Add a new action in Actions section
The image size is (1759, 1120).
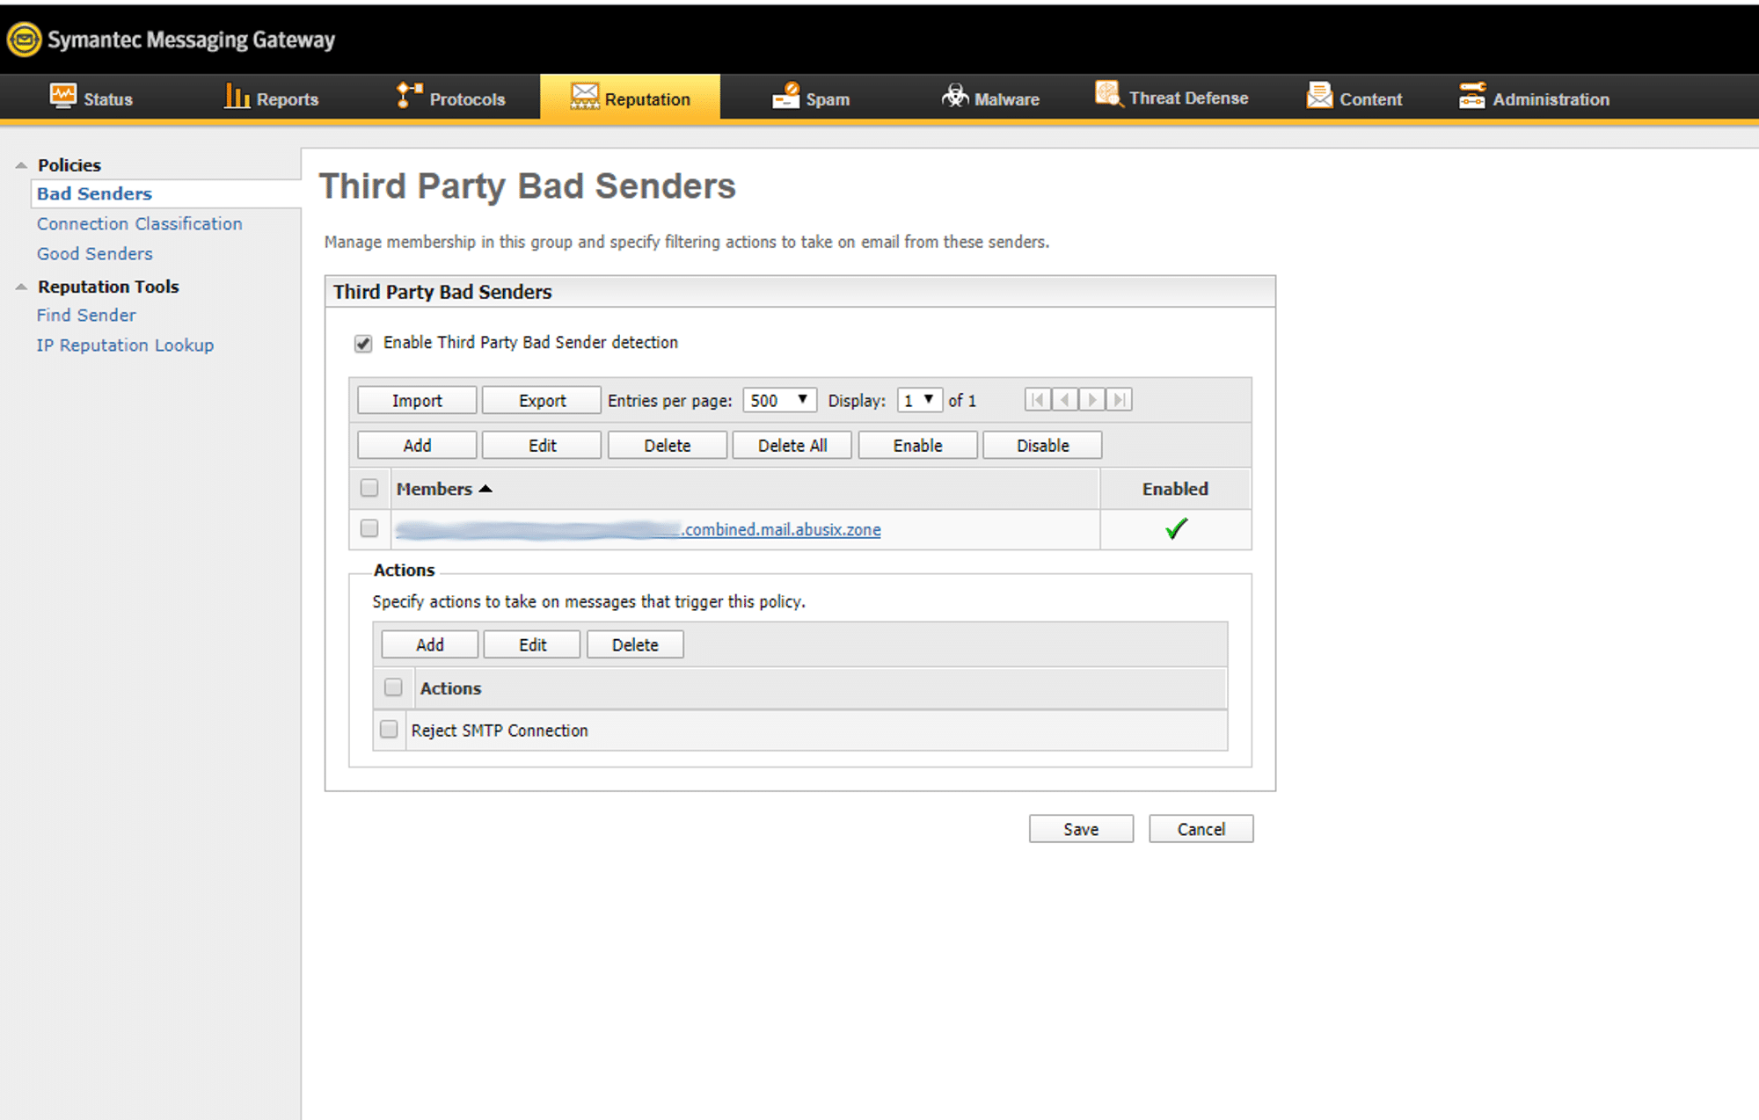click(x=430, y=644)
